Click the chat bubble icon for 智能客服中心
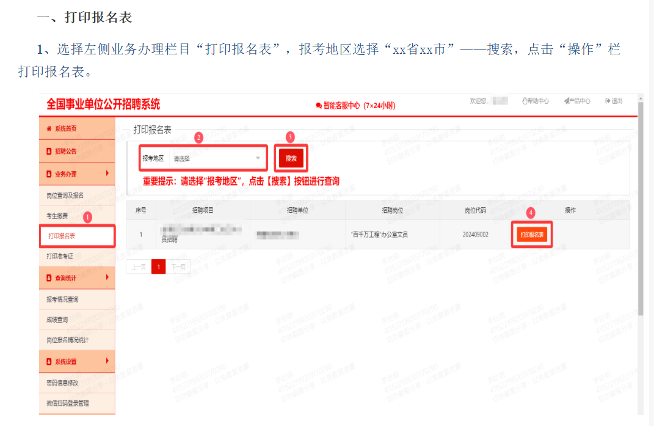Screen dimensions: 654x426 [x=319, y=106]
